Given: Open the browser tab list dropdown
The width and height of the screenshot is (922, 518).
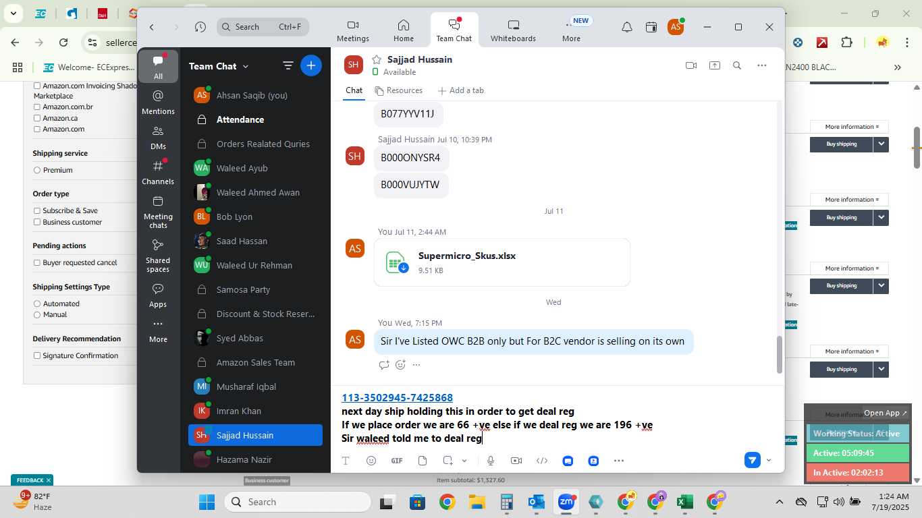Looking at the screenshot, I should (13, 13).
